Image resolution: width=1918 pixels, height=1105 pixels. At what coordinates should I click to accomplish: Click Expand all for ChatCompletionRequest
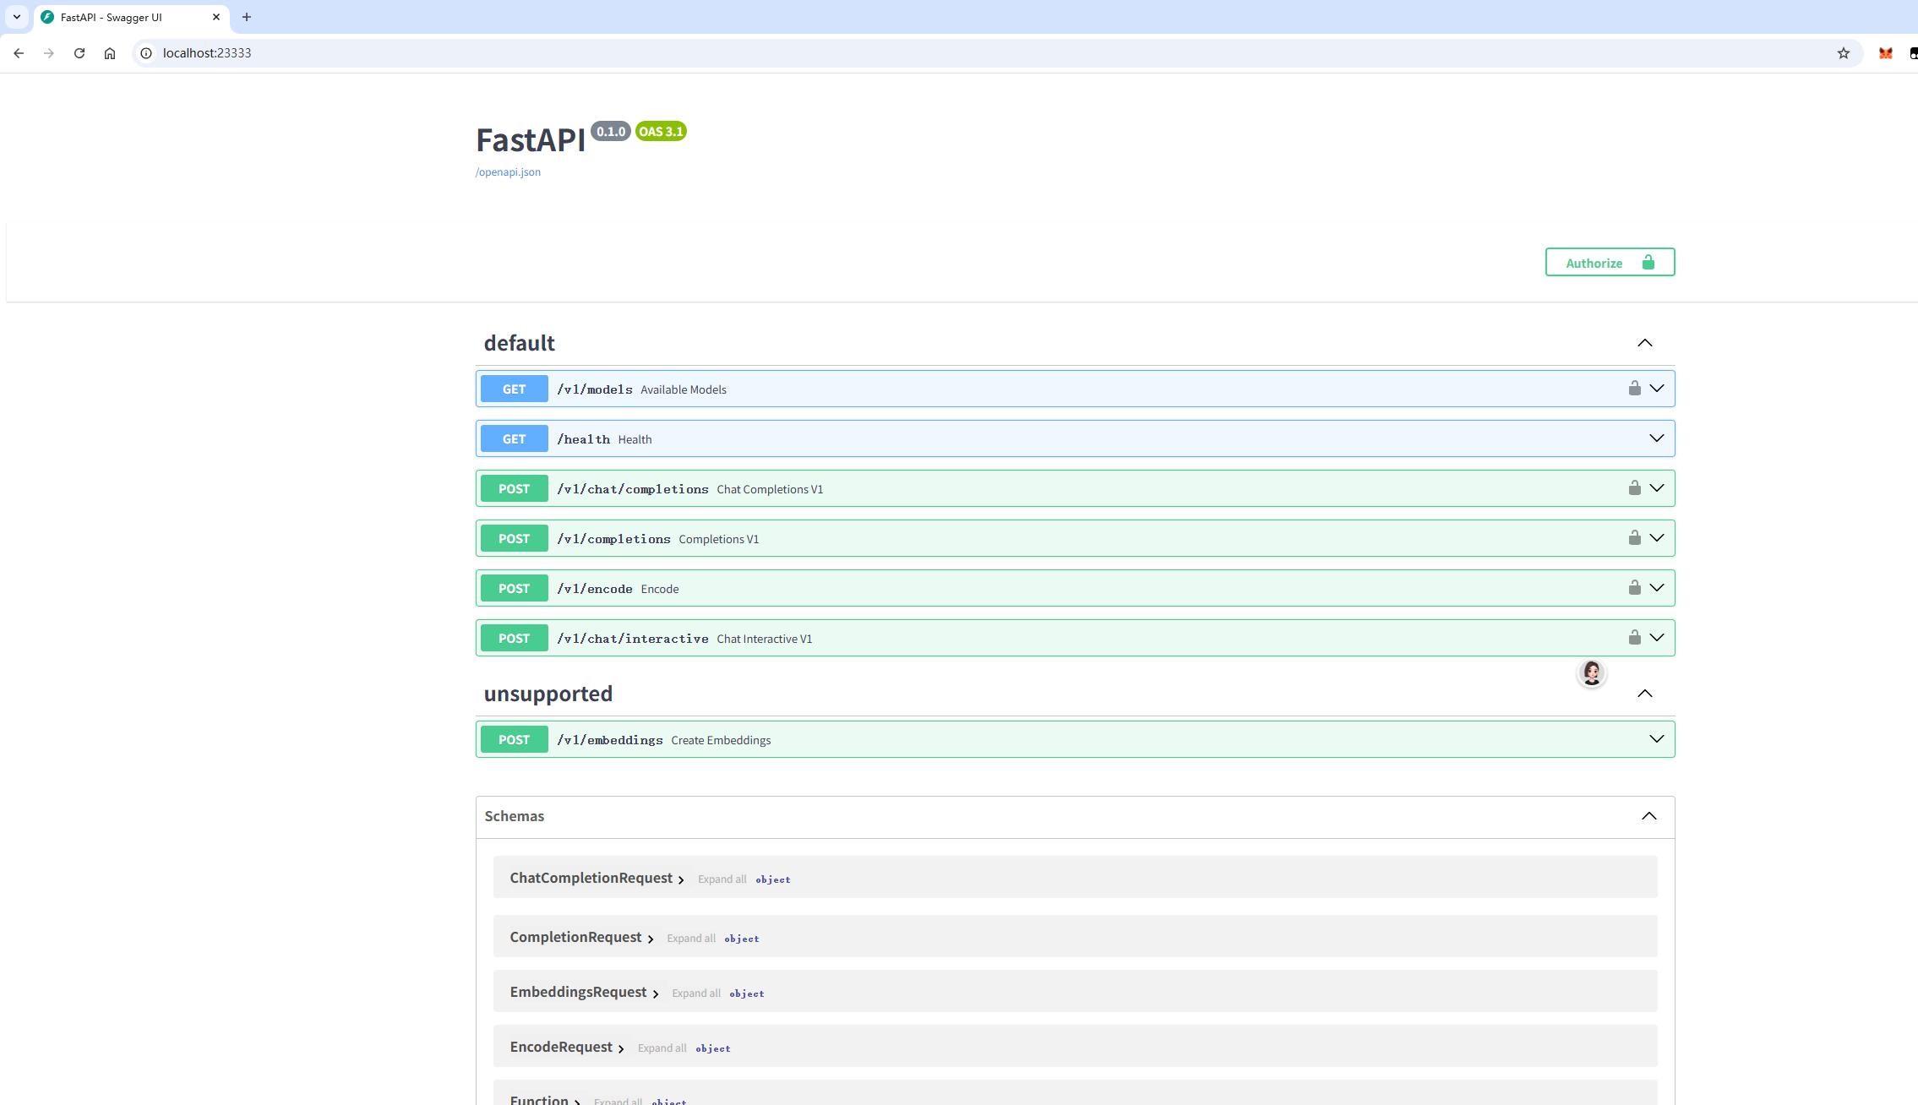[722, 879]
